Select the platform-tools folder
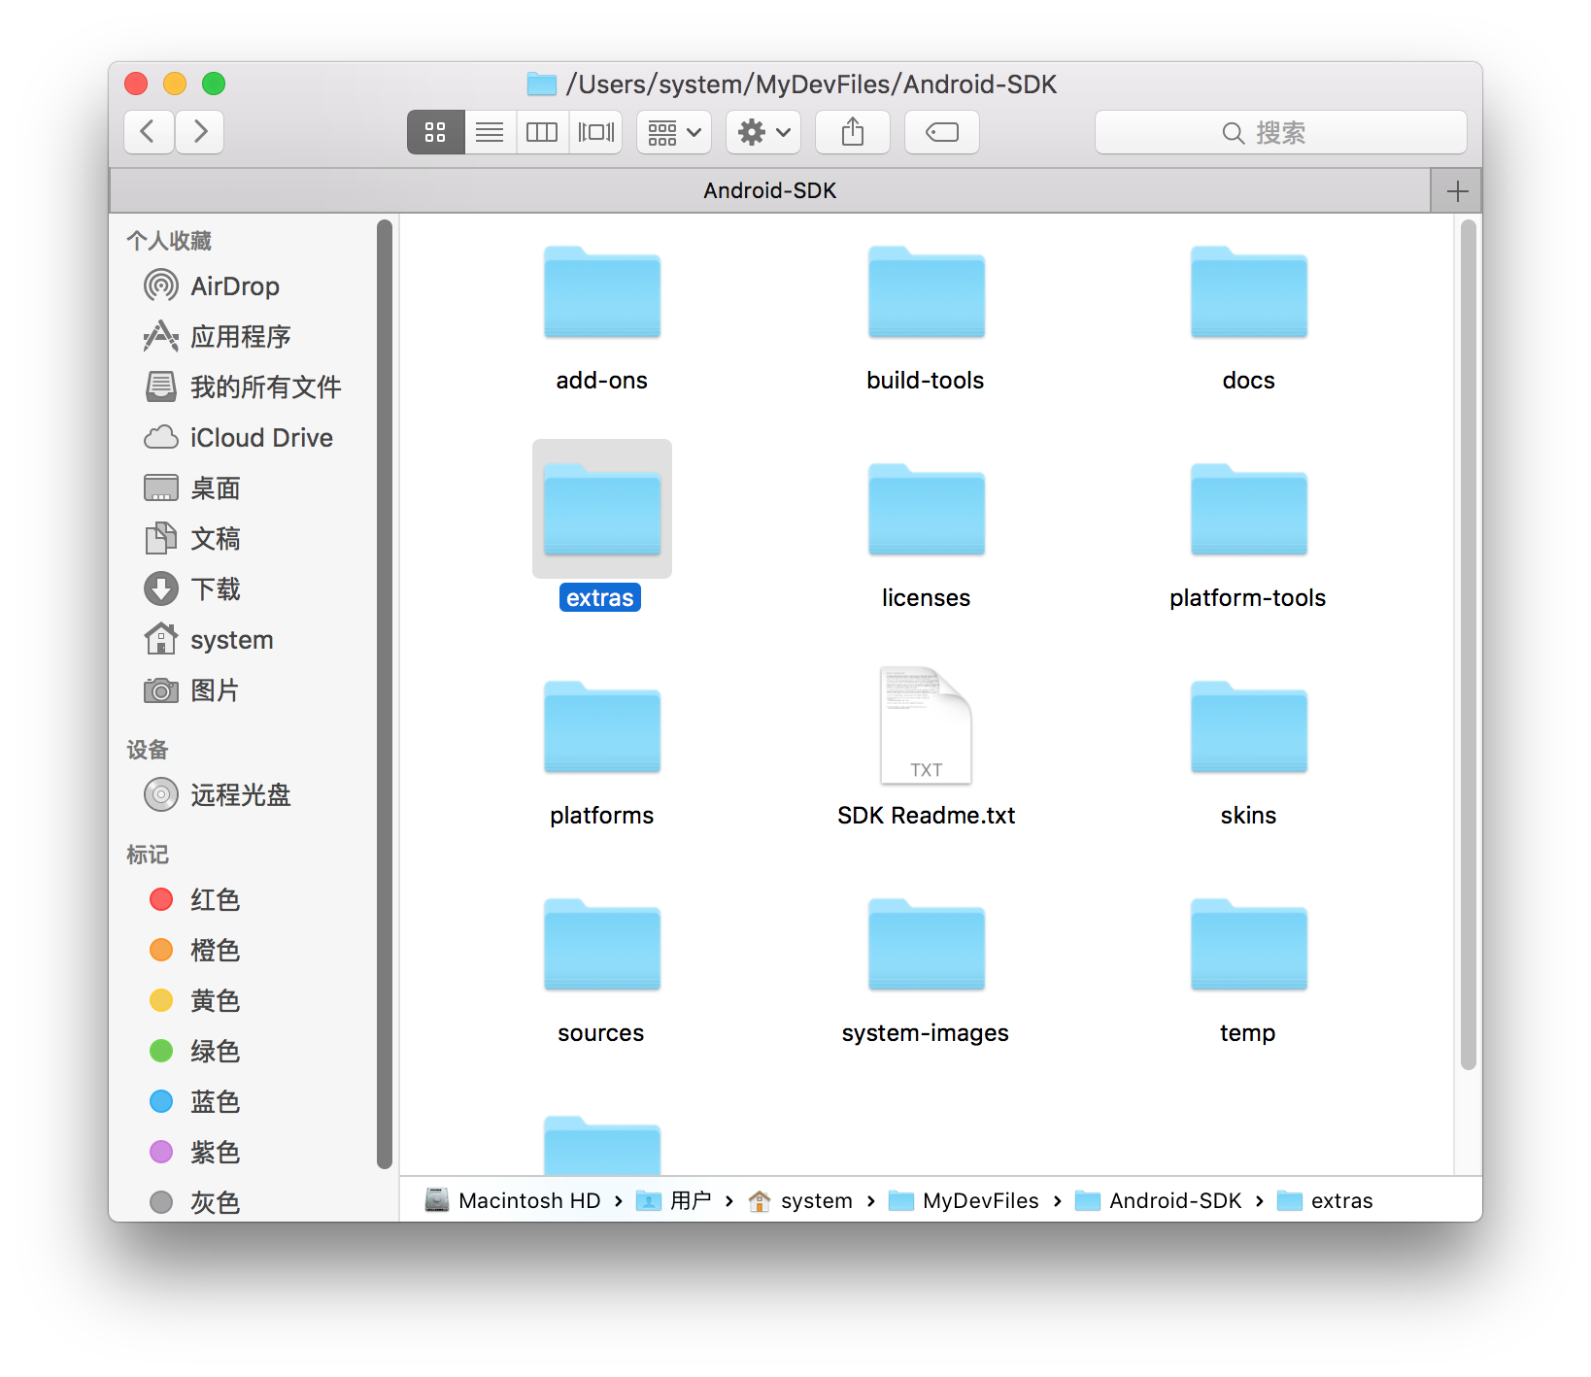1591x1377 pixels. (1249, 510)
